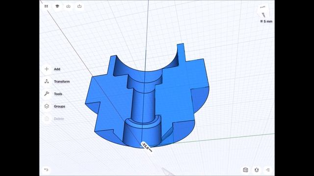
Task: Open the tutorials graduation cap icon
Action: [x=57, y=6]
